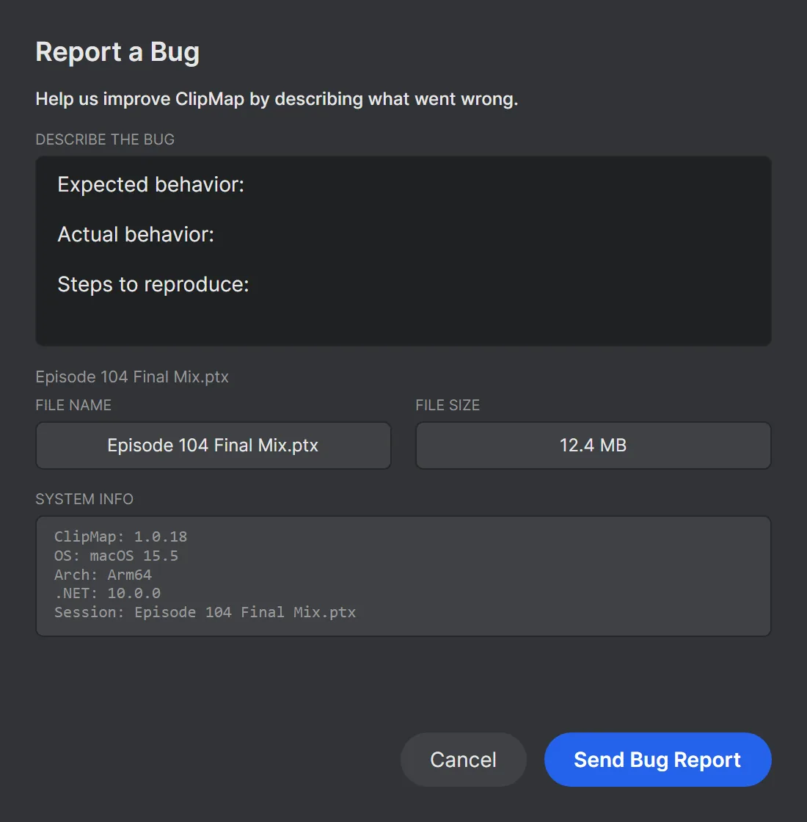Click the FILE SIZE label

click(448, 405)
